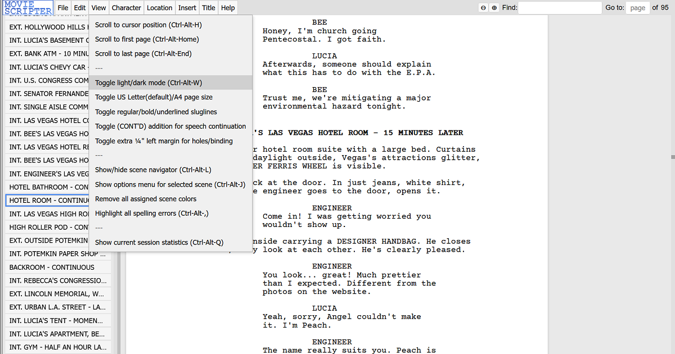Click the Find search field
Image resolution: width=675 pixels, height=354 pixels.
[x=560, y=8]
